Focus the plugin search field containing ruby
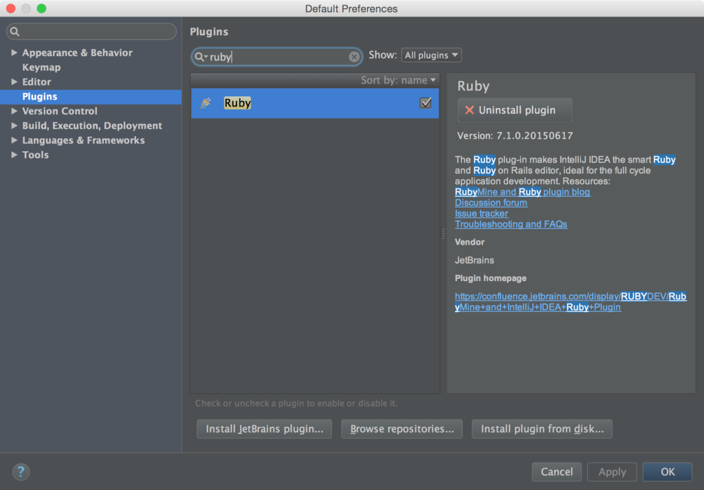Image resolution: width=704 pixels, height=490 pixels. (276, 57)
